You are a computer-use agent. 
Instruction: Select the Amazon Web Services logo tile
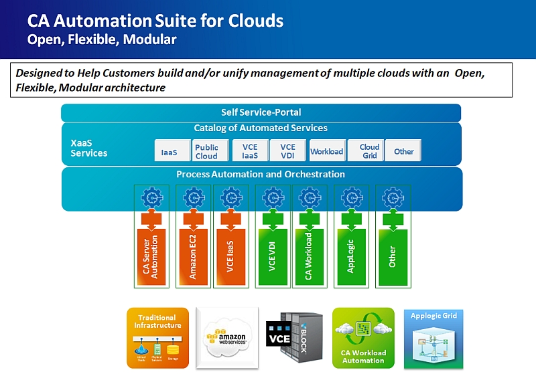(x=227, y=338)
